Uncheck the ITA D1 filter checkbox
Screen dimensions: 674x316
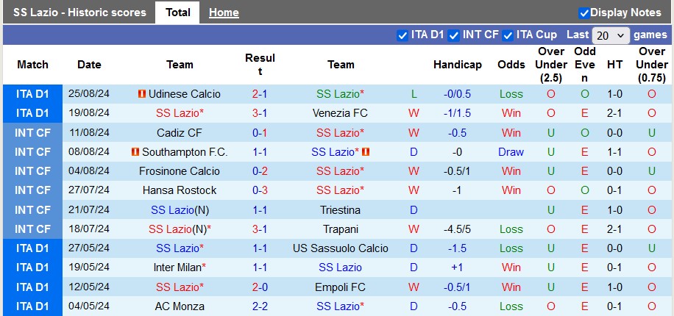point(402,35)
